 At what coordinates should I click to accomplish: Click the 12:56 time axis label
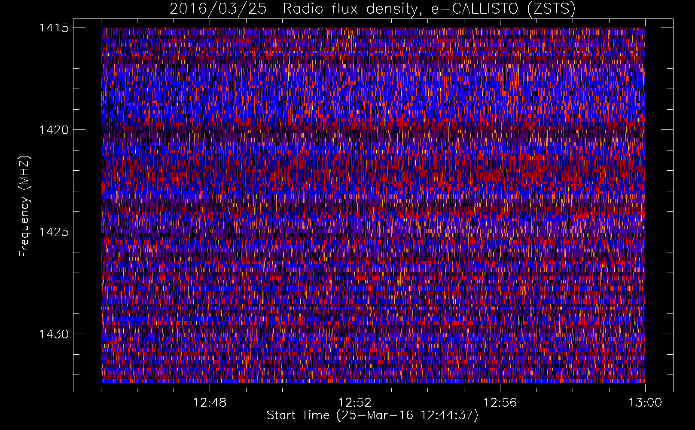tap(500, 403)
